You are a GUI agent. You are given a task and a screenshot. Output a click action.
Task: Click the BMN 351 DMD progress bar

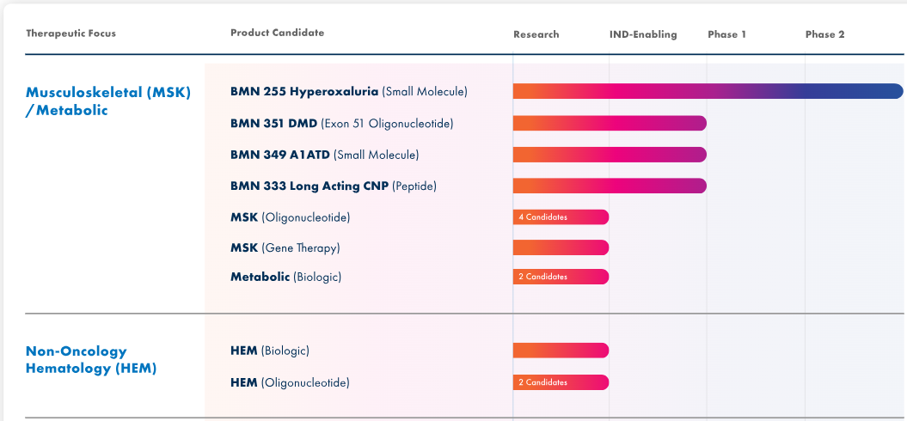[610, 123]
